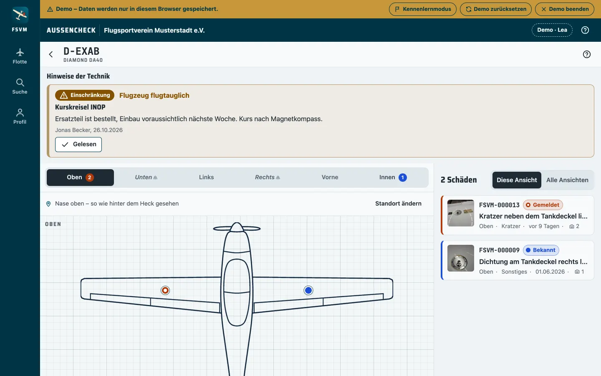This screenshot has height=376, width=601.
Task: Click the 'Flugzeug flugtauglich' status text
Action: 154,95
